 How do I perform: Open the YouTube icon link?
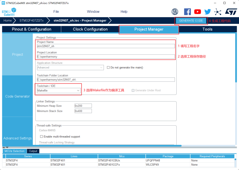[197, 12]
